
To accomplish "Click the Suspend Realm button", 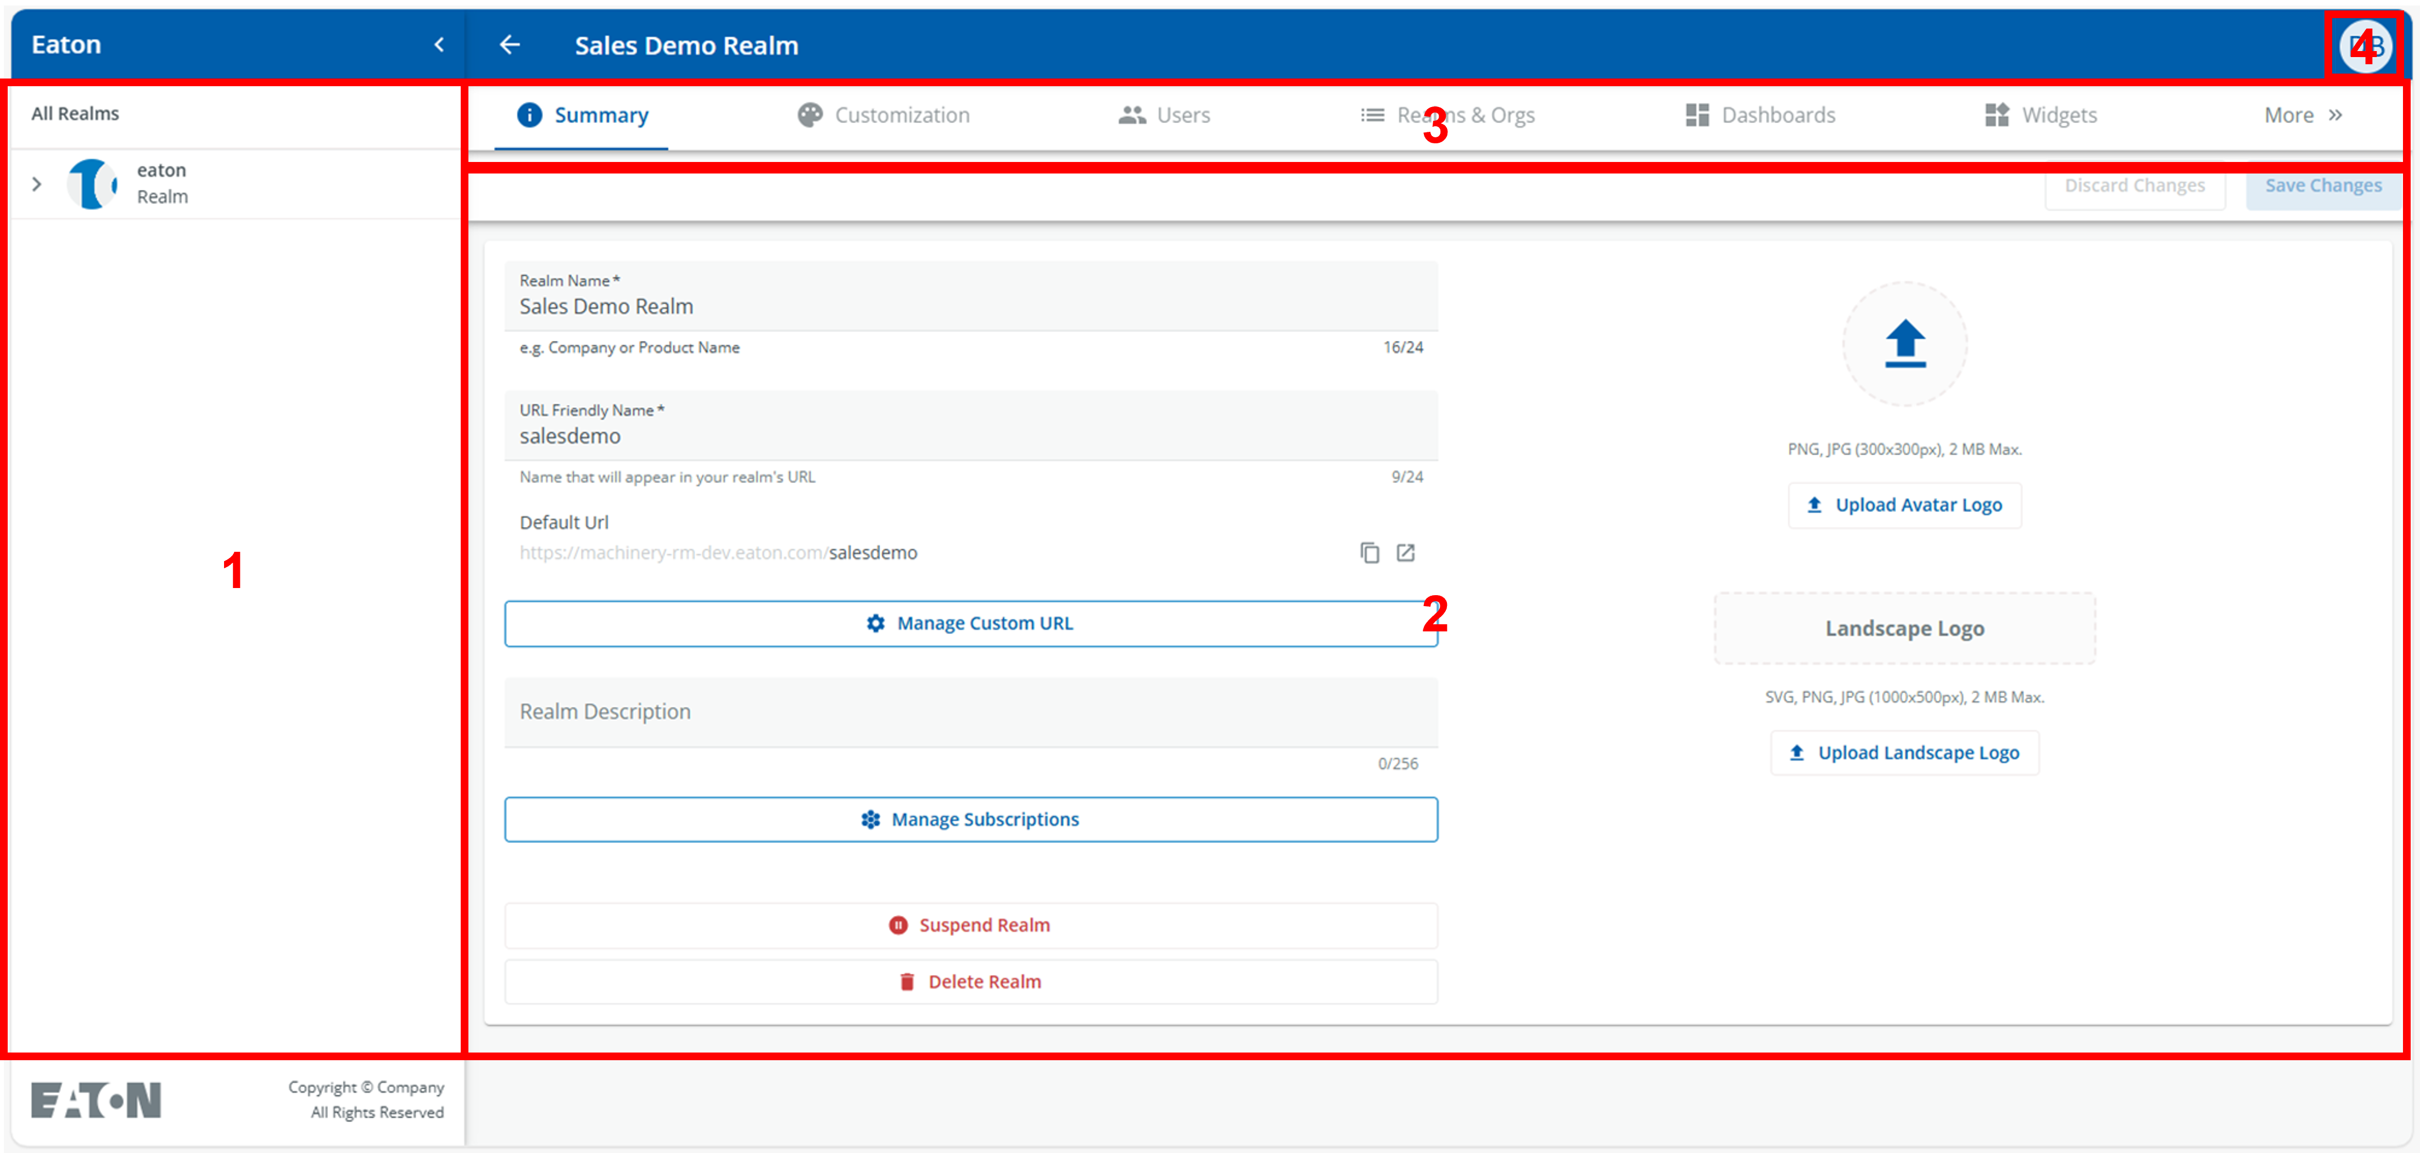I will coord(970,926).
